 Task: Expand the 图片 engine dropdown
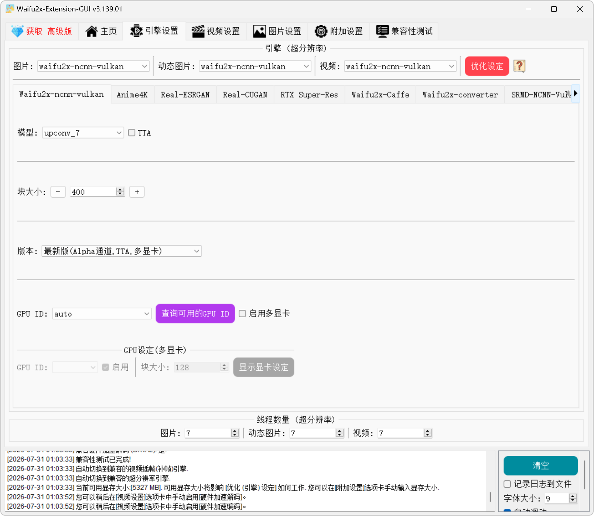click(x=93, y=66)
